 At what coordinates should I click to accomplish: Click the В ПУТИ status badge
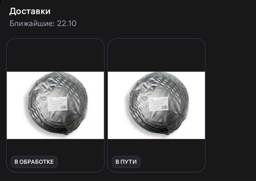pos(126,162)
